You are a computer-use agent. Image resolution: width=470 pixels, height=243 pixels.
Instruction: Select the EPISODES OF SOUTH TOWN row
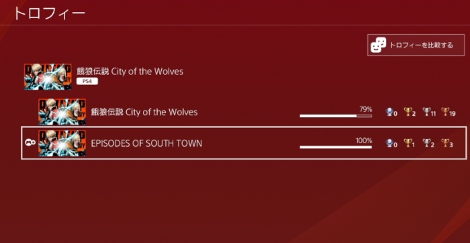pos(244,143)
